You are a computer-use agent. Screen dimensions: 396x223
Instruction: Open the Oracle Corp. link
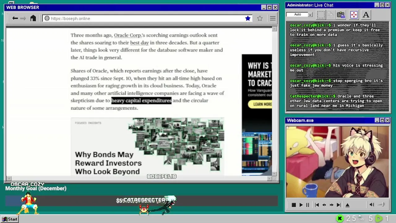click(x=127, y=35)
